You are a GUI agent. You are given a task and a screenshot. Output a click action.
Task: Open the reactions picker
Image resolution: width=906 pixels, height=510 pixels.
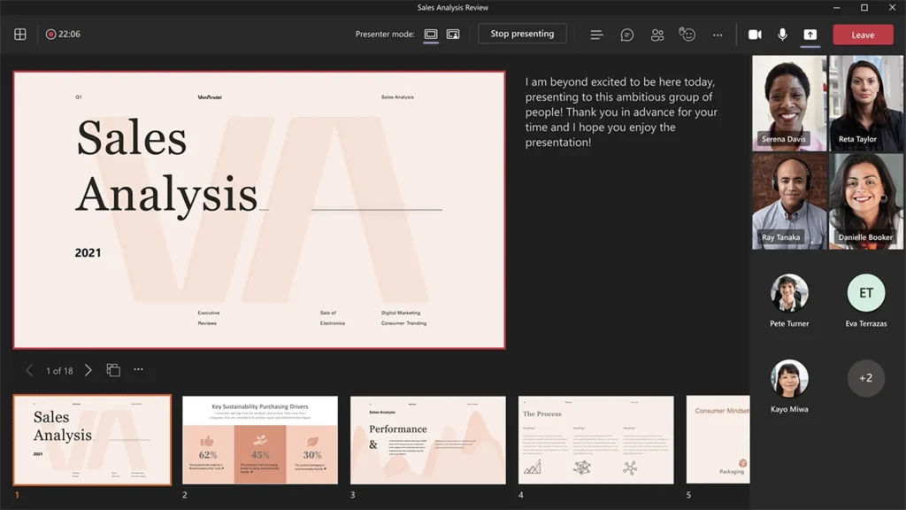687,34
